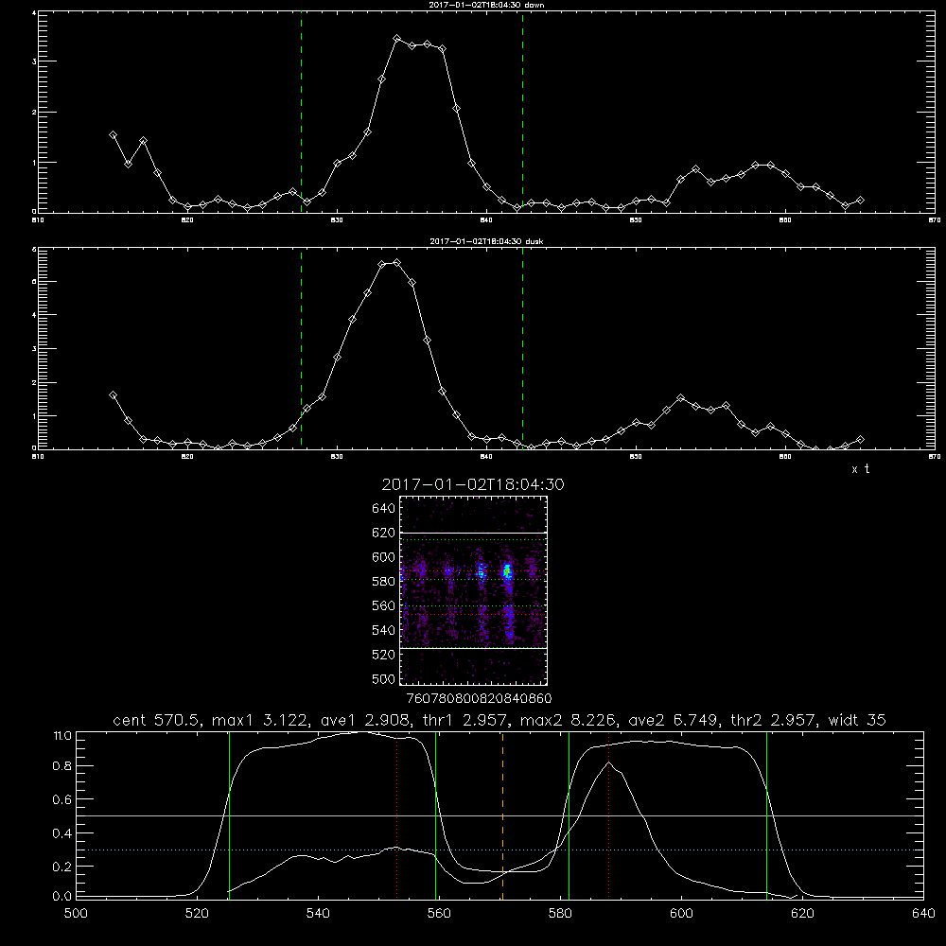Click x-axis label "500" of the bottom profile plot
Screen dimensions: 946x946
(76, 914)
